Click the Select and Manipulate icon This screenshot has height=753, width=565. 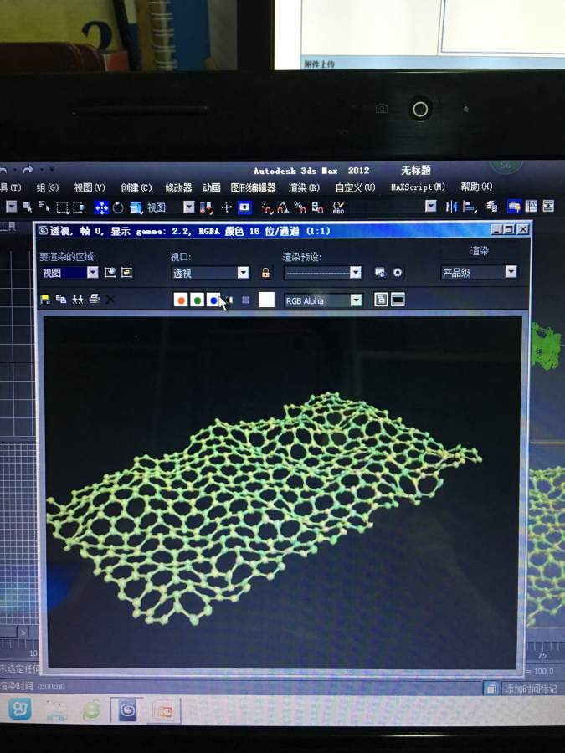226,207
